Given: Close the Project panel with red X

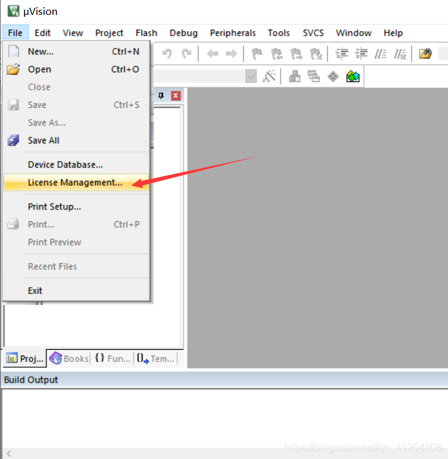Looking at the screenshot, I should click(x=176, y=96).
